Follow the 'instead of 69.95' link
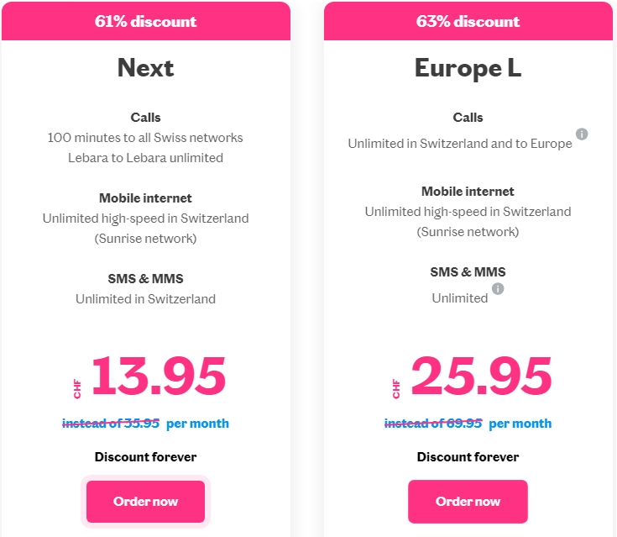The width and height of the screenshot is (617, 537). coord(433,424)
